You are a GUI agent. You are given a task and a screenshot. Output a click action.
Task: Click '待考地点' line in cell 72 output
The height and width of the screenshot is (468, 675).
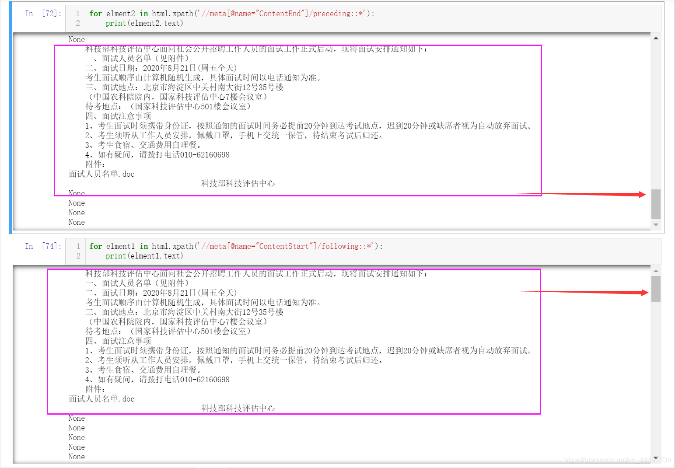(168, 106)
